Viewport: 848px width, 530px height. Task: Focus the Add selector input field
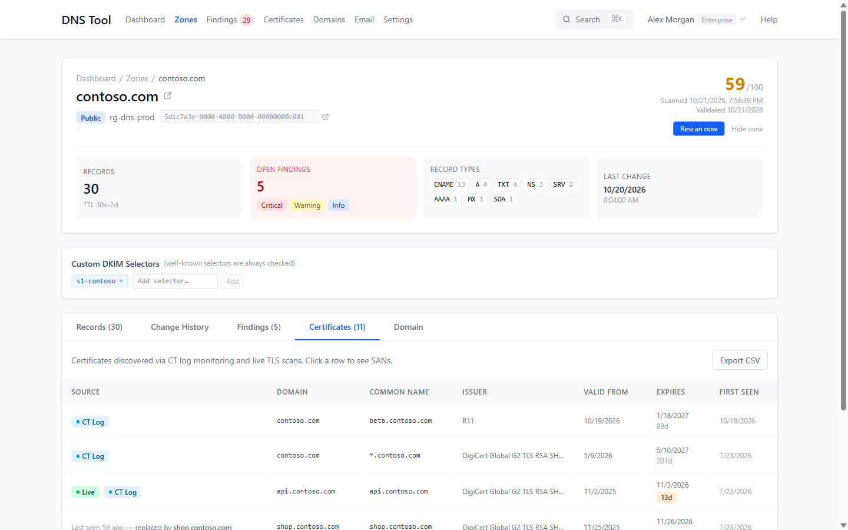coord(175,281)
